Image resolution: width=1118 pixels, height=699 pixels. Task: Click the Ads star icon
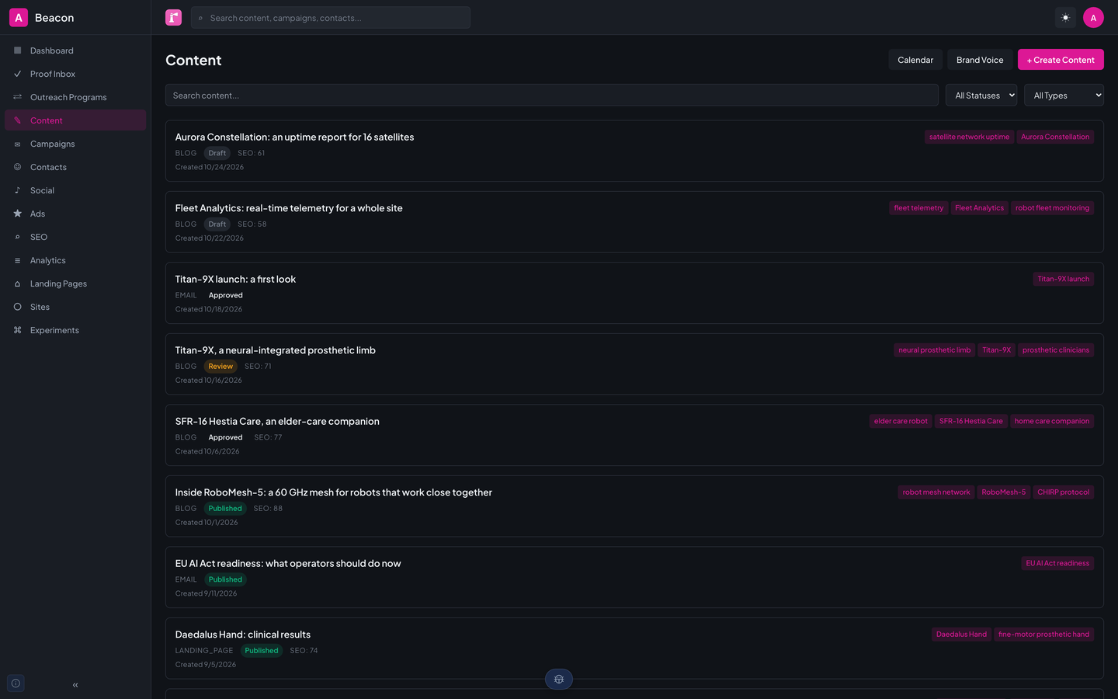tap(17, 214)
